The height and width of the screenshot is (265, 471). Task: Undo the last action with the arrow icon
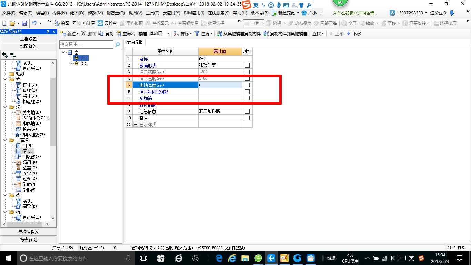[34, 23]
